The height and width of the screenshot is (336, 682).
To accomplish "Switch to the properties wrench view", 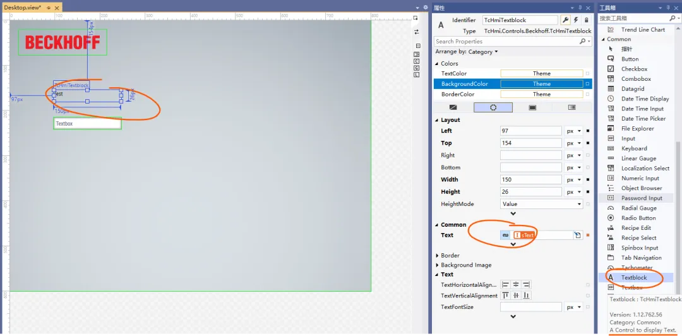I will point(565,20).
